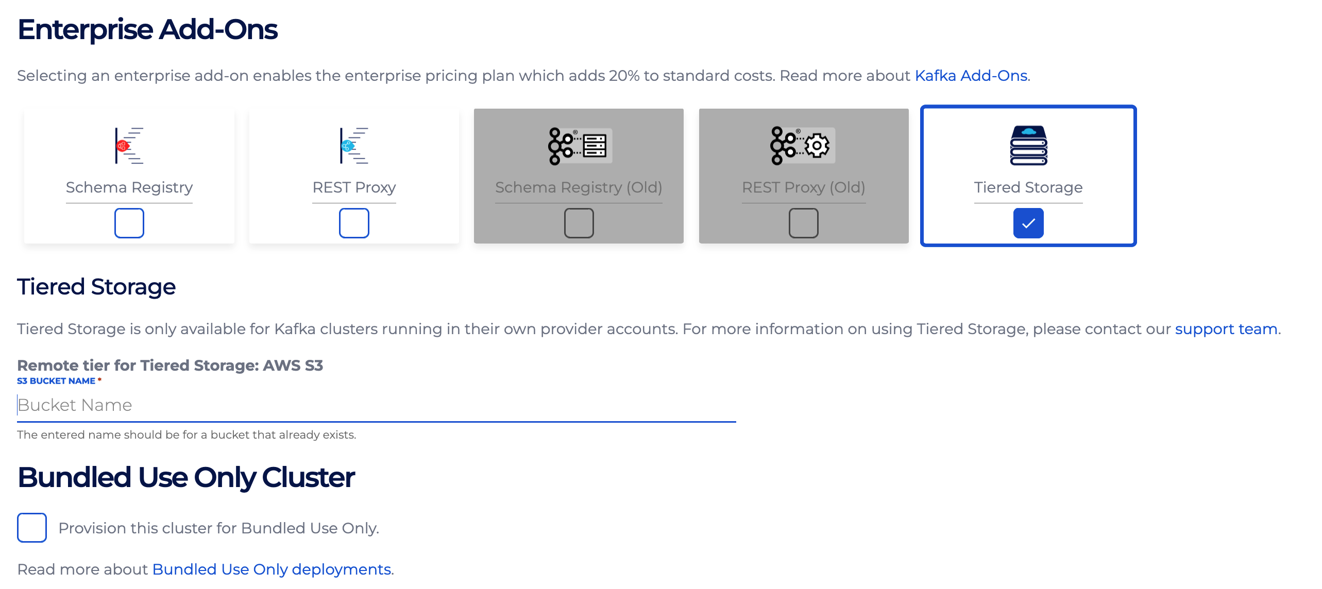Focus the S3 Bucket Name input field

pyautogui.click(x=376, y=405)
